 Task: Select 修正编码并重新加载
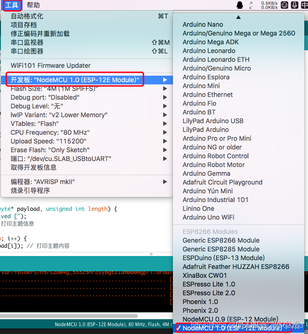[x=87, y=34]
